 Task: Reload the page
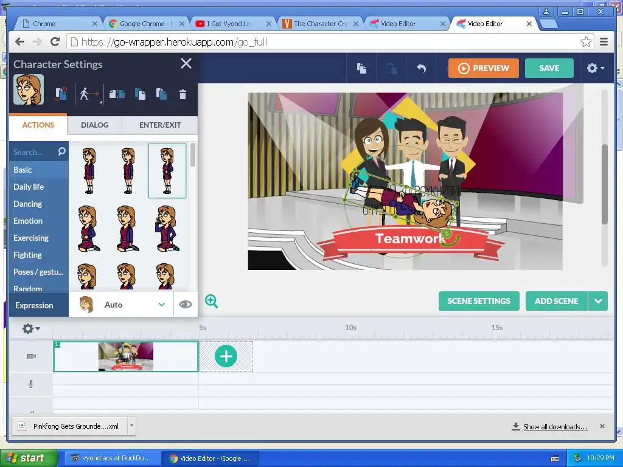55,42
